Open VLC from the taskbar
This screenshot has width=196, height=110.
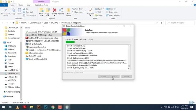17,107
